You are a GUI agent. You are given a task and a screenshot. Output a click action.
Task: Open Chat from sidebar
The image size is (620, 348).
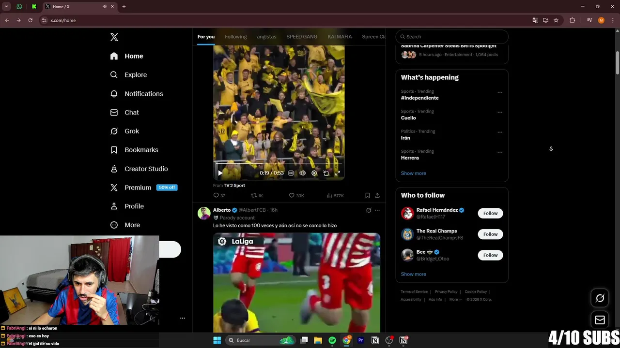pyautogui.click(x=125, y=112)
